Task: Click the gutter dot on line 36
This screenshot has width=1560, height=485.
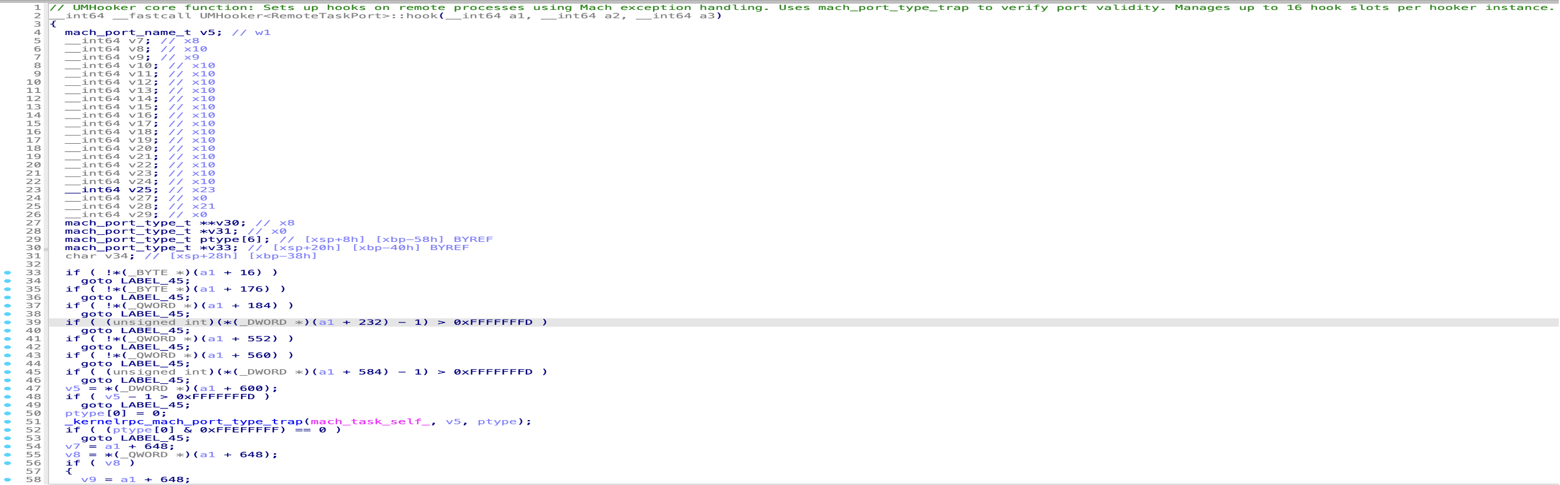Action: point(7,297)
